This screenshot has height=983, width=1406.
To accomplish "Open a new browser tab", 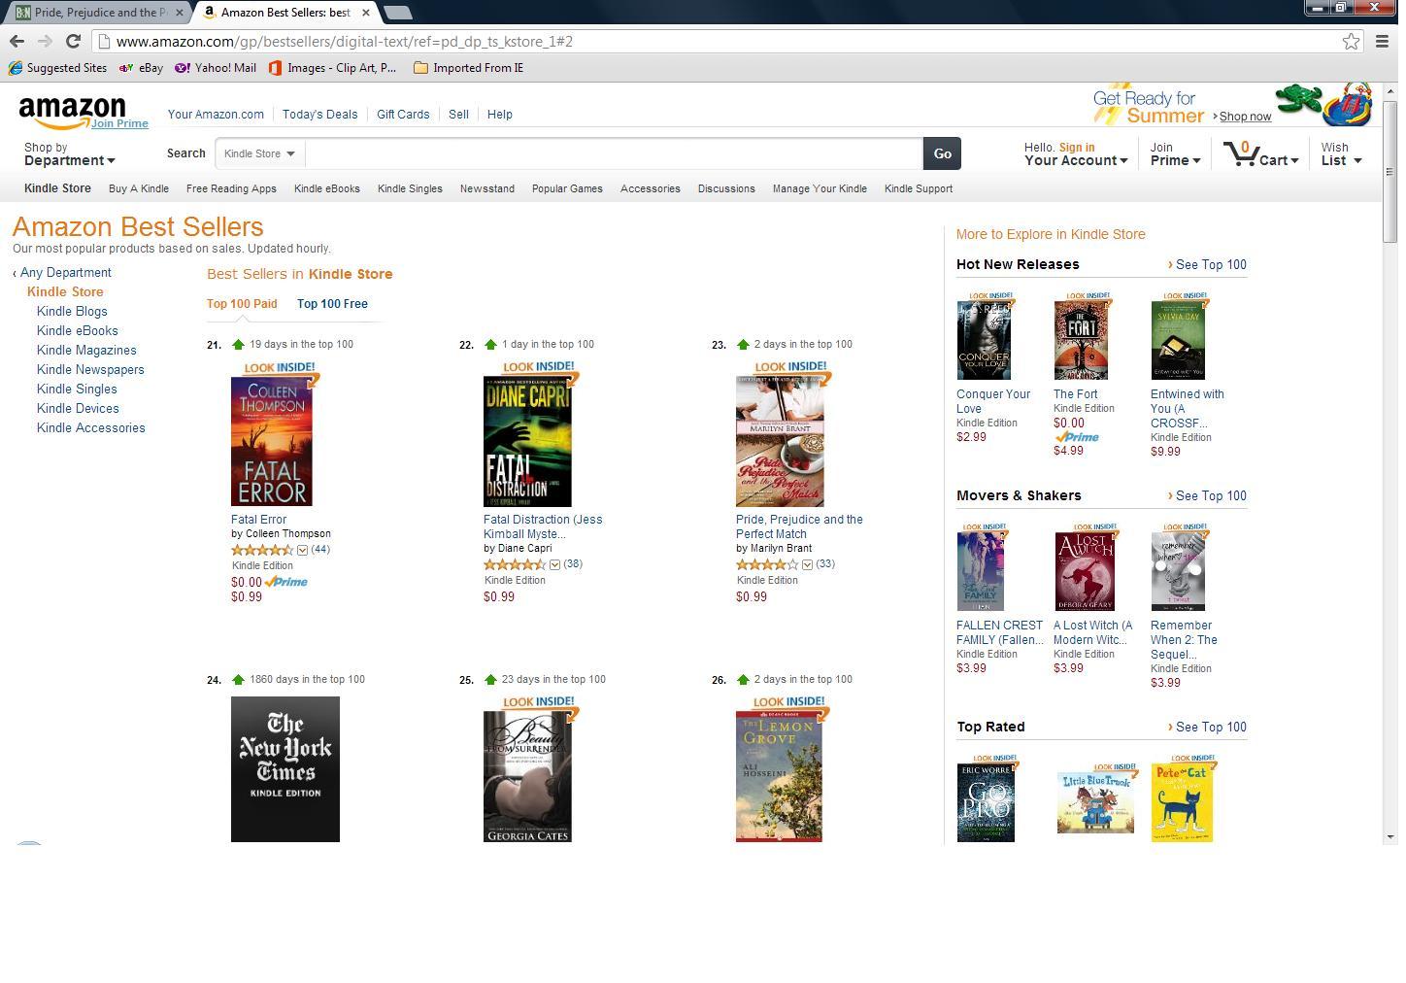I will click(397, 13).
